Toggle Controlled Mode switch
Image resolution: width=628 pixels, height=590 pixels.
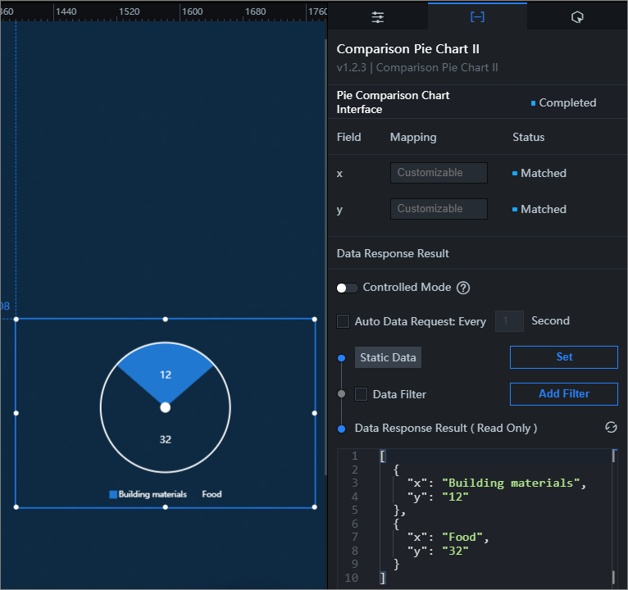[x=347, y=288]
